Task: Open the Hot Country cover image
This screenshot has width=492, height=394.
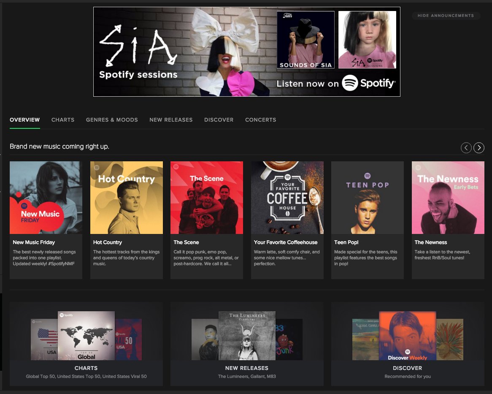Action: coord(127,198)
